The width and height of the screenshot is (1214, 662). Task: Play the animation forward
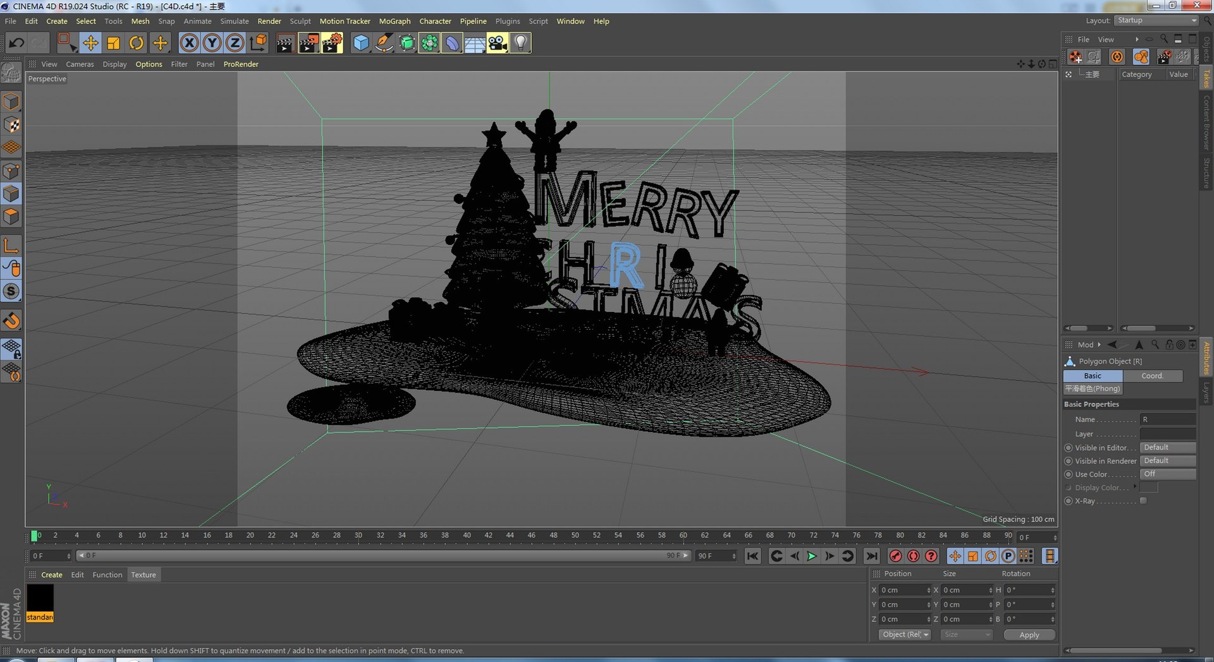click(x=812, y=556)
